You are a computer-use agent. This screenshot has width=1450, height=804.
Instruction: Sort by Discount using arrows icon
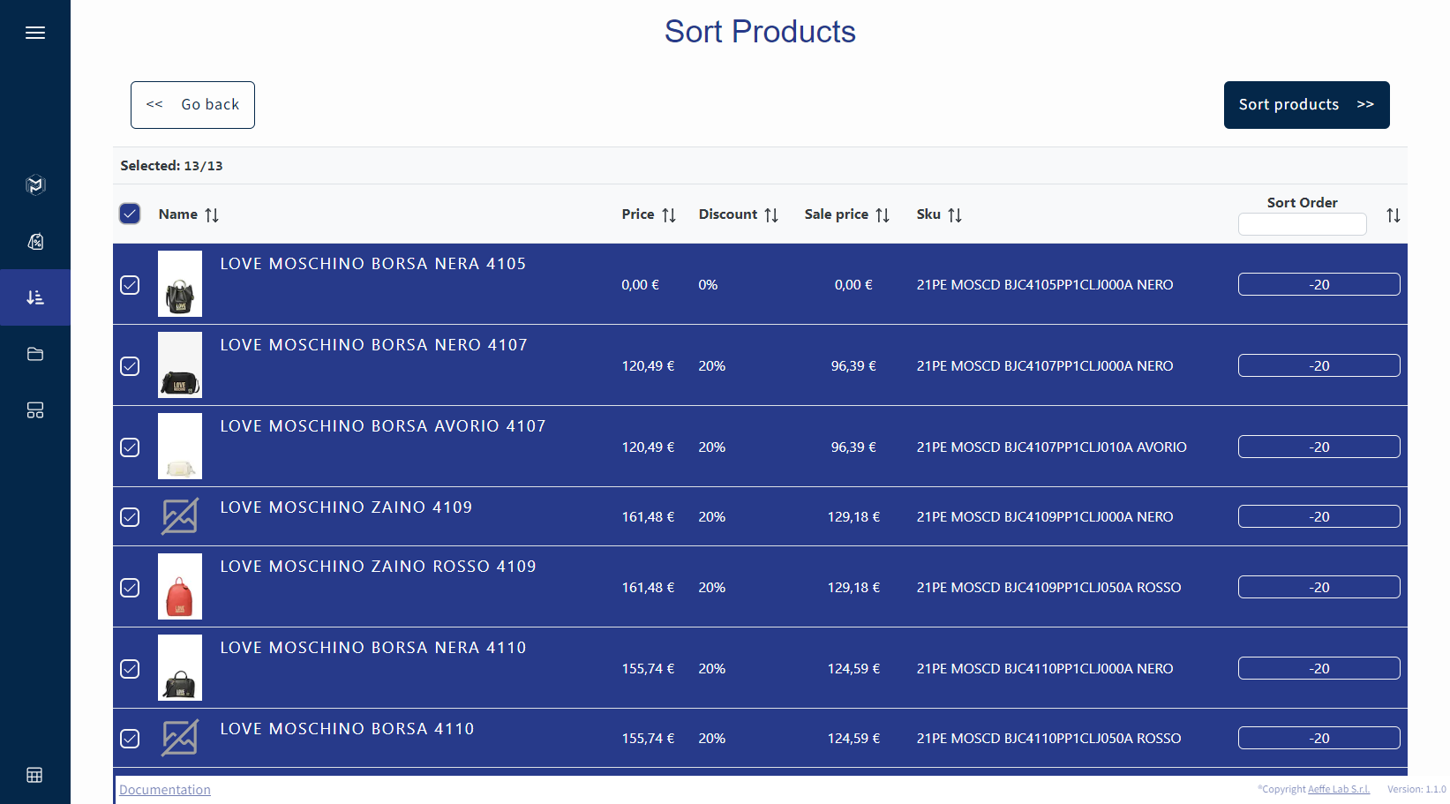click(771, 215)
